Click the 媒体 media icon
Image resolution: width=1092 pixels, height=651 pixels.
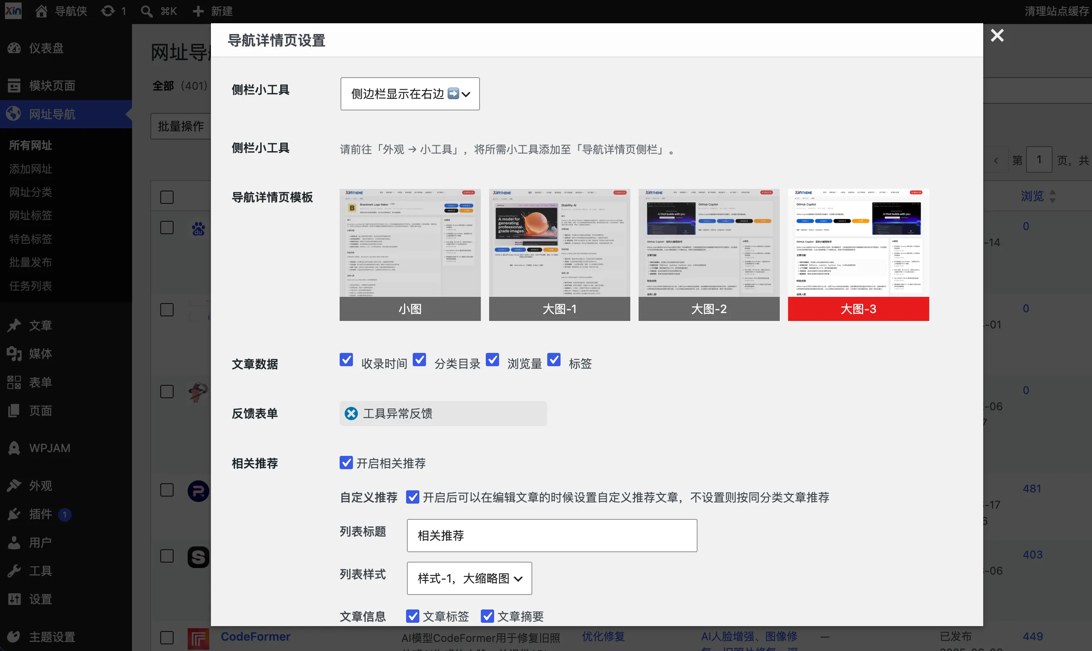[14, 354]
